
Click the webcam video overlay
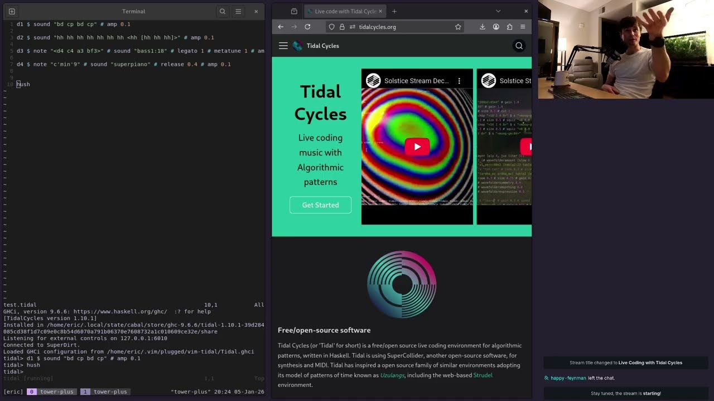tap(626, 50)
